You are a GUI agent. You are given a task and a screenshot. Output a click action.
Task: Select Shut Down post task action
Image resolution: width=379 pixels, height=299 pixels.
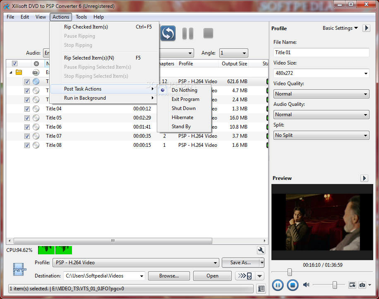click(x=184, y=108)
